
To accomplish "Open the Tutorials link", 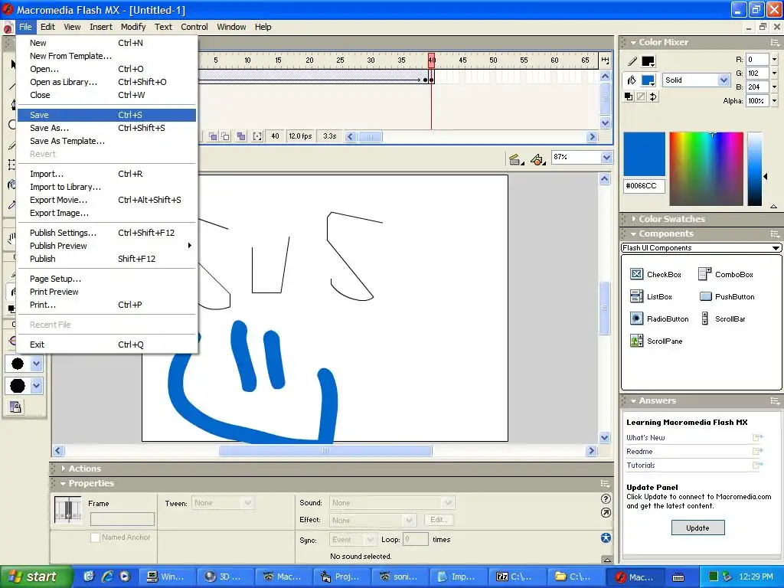I will coord(641,465).
